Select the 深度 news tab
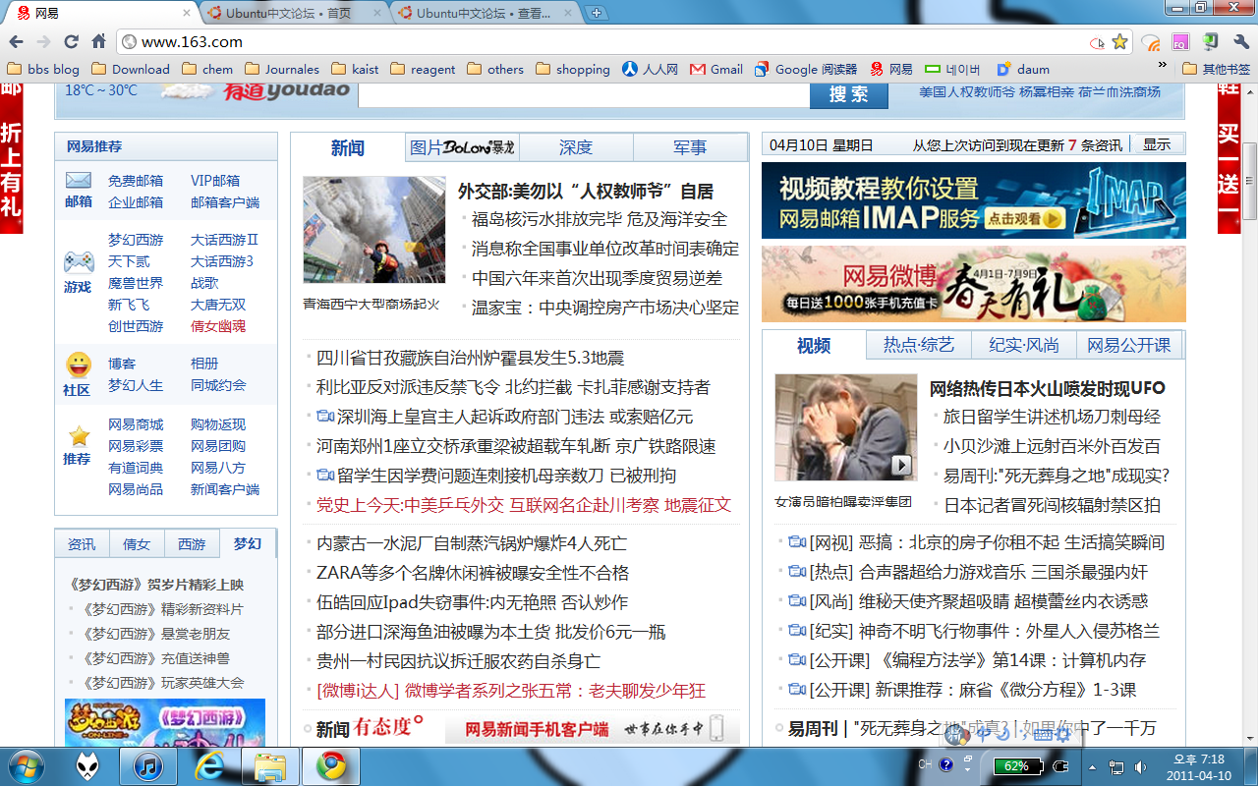The height and width of the screenshot is (787, 1258). click(x=576, y=147)
